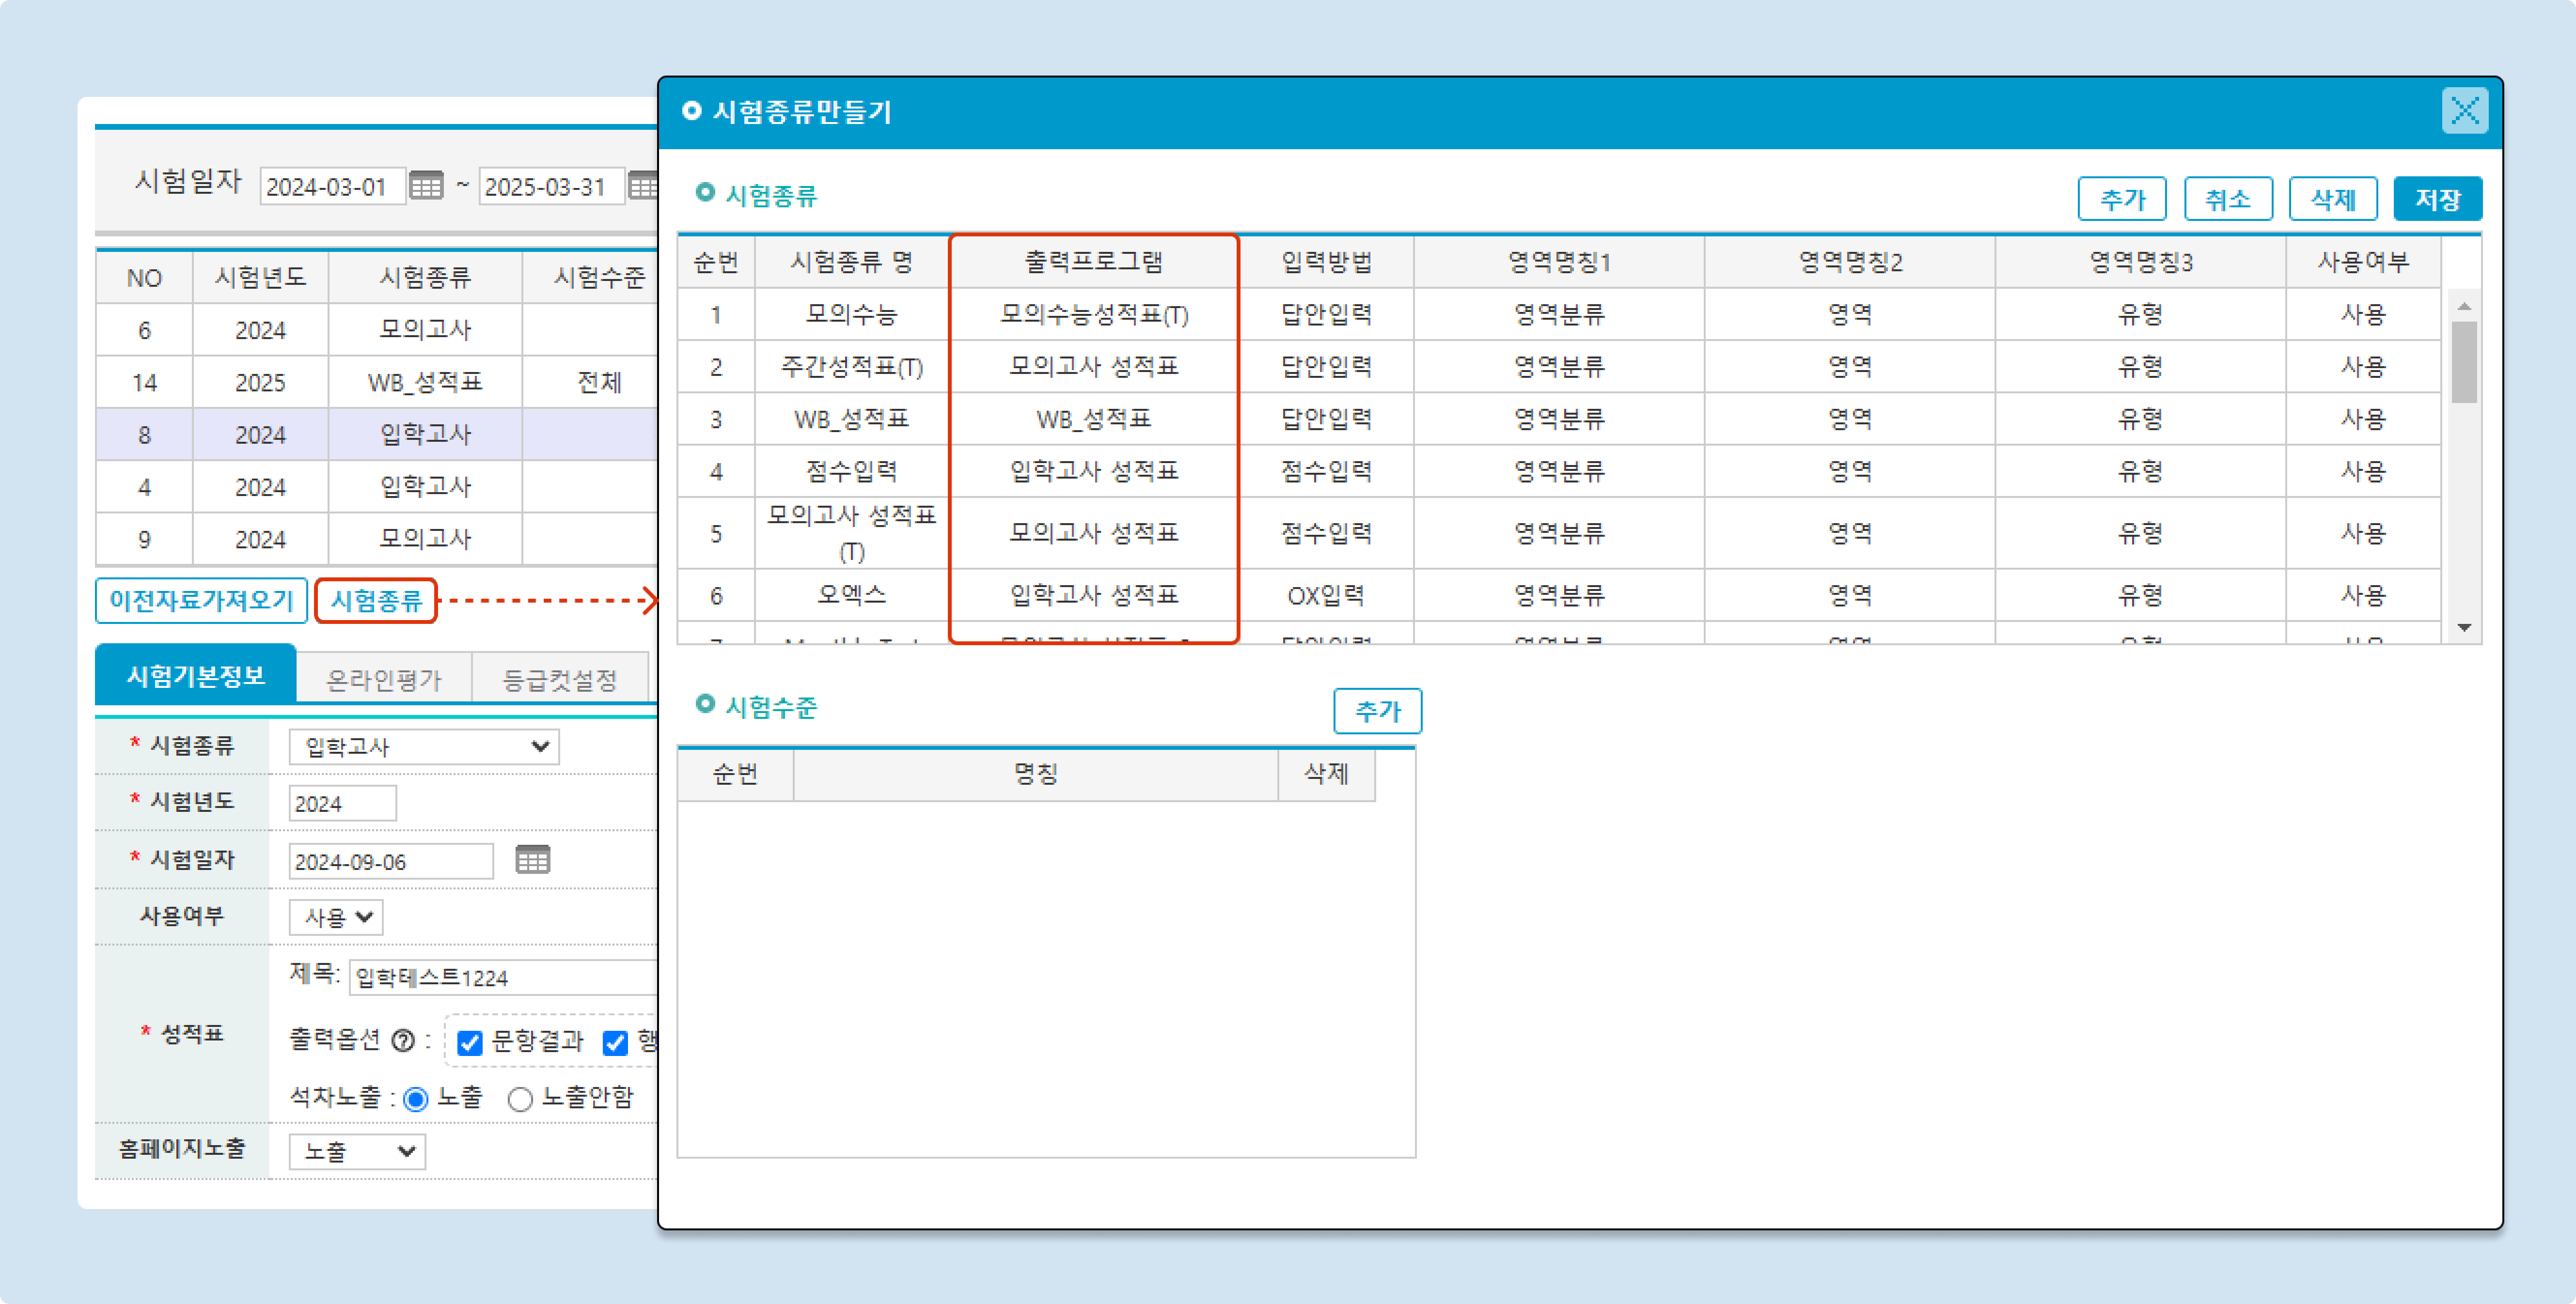Click scroll down arrow in exam type table
Screen dimensions: 2576x1304
[2464, 627]
